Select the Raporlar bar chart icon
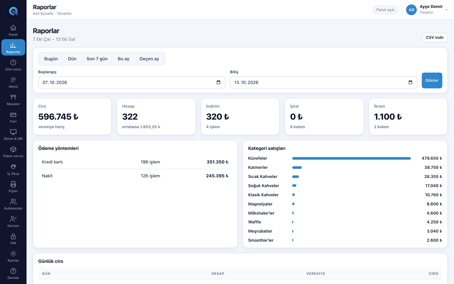This screenshot has height=284, width=454. click(x=13, y=45)
